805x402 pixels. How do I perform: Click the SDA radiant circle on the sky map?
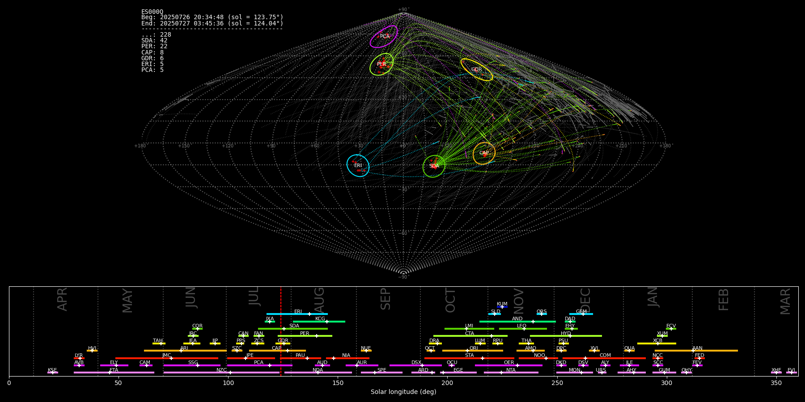coord(434,166)
